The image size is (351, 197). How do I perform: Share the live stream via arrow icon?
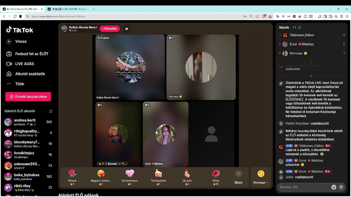click(x=126, y=29)
